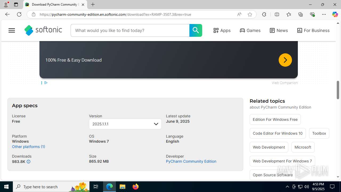Select Web Development For Windows 7 topic
Viewport: 341px width, 192px height.
point(282,161)
